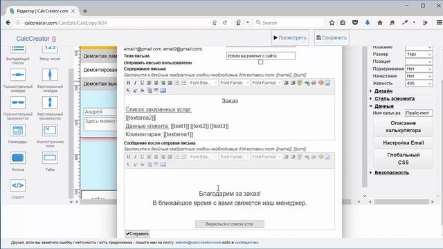
Task: Click the Сохранить button at the dialog bottom
Action: click(137, 234)
